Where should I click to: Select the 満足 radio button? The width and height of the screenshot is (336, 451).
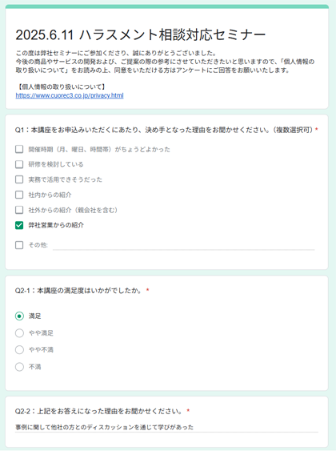19,316
